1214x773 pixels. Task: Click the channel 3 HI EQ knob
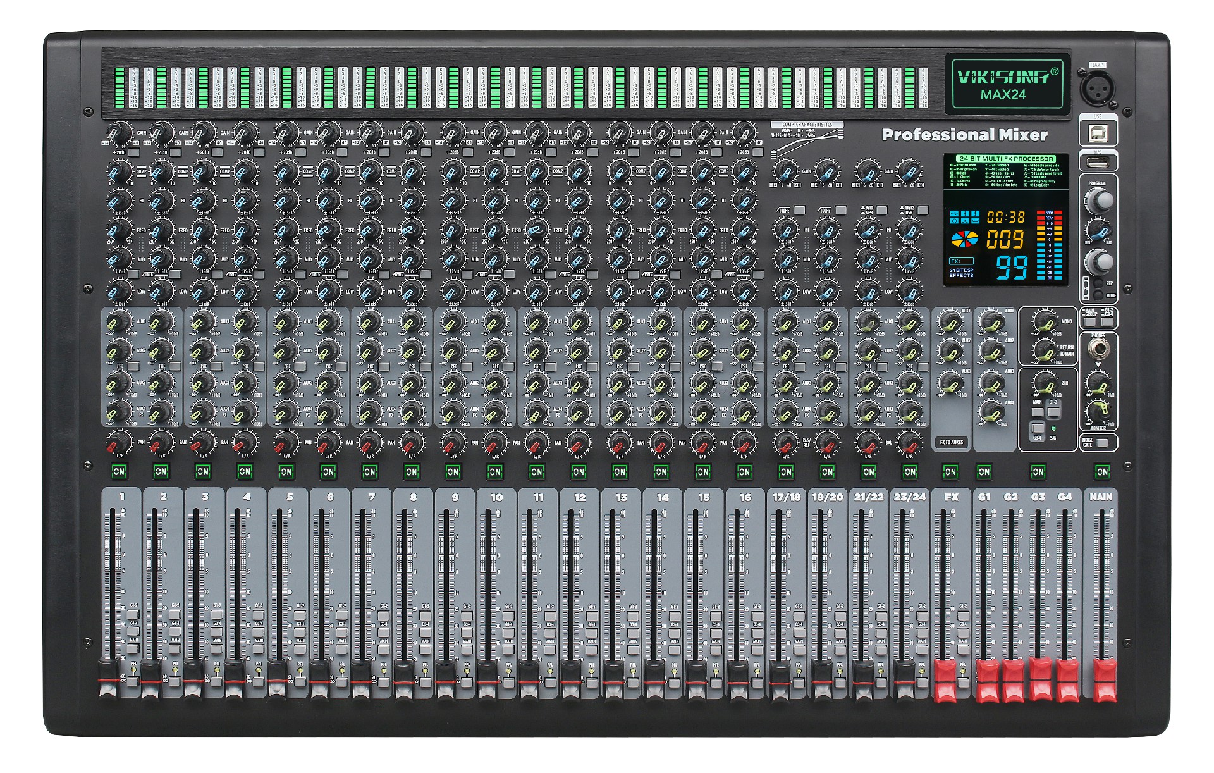coord(203,201)
